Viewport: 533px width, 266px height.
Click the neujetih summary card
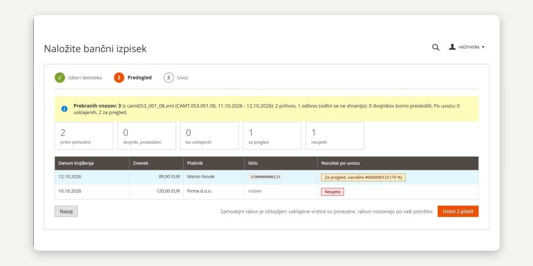pyautogui.click(x=335, y=136)
